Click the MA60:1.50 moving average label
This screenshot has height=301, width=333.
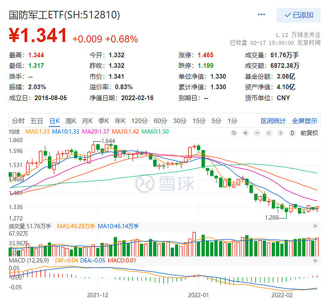point(155,131)
